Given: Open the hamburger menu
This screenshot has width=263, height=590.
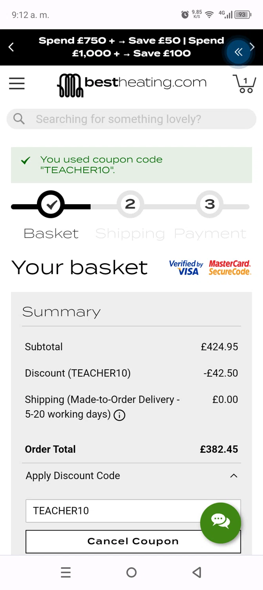Looking at the screenshot, I should coord(17,83).
